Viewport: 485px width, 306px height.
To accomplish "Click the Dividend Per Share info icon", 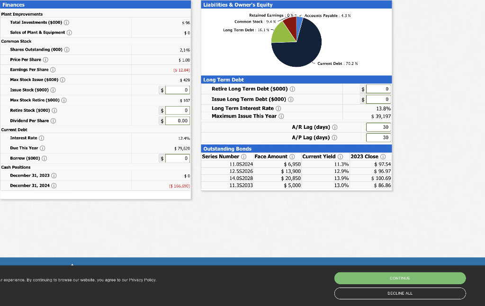I will [54, 120].
